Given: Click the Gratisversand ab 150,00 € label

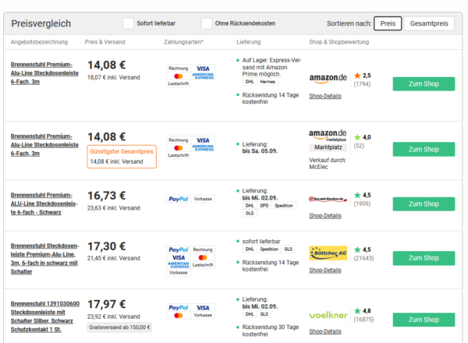Looking at the screenshot, I should 119,327.
